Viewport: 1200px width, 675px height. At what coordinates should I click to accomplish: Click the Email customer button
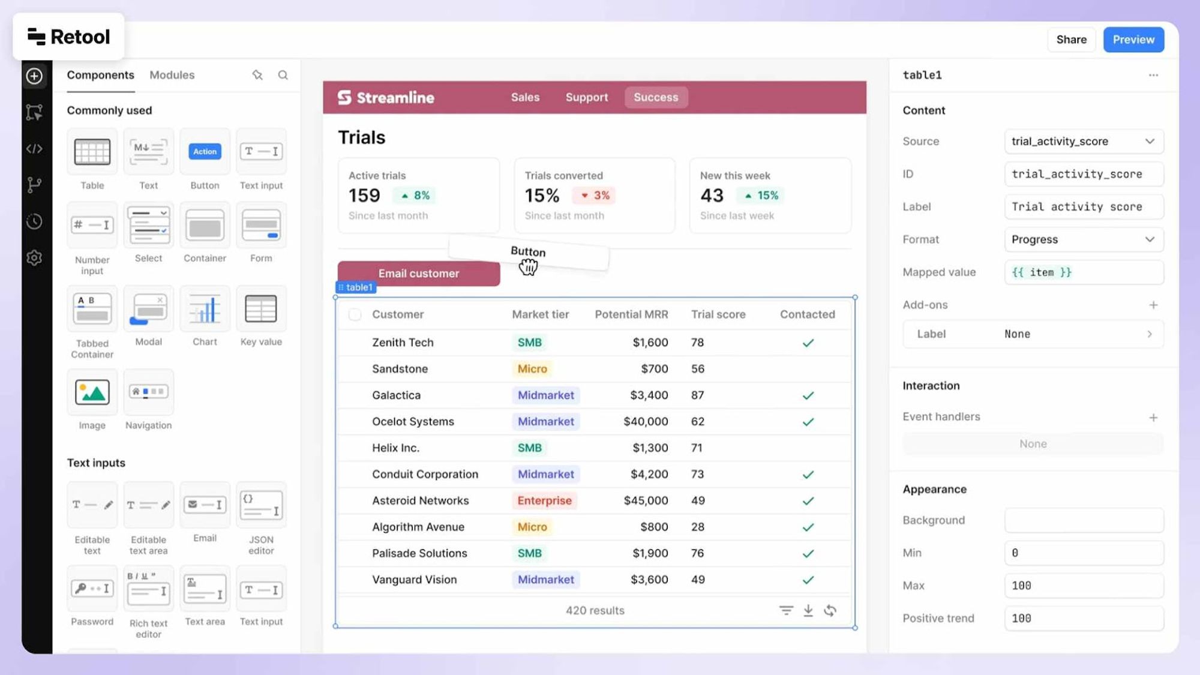pyautogui.click(x=418, y=273)
